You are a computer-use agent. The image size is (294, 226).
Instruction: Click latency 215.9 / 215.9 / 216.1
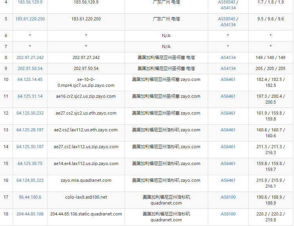[x=270, y=183]
